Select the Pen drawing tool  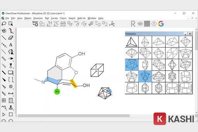pos(11,52)
